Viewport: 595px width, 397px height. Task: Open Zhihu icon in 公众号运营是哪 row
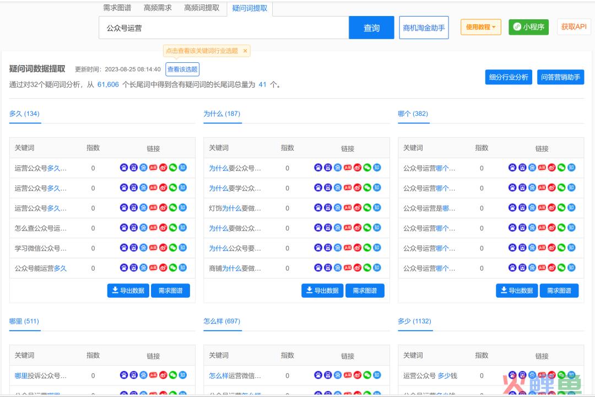[571, 208]
